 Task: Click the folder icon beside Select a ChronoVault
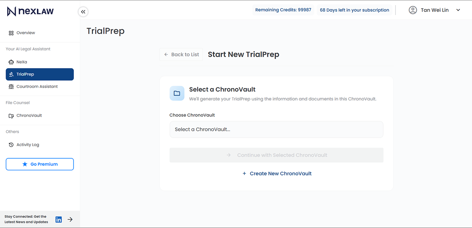click(x=177, y=93)
